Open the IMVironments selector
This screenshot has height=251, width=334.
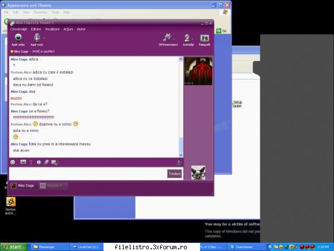click(168, 40)
